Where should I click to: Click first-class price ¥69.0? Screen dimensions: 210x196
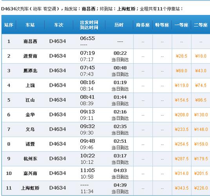click(x=181, y=71)
